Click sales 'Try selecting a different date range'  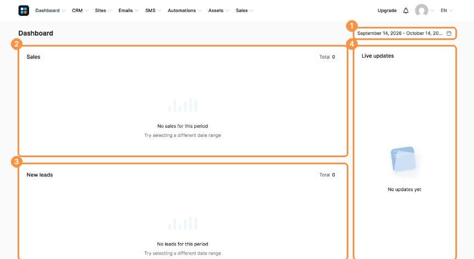point(183,135)
